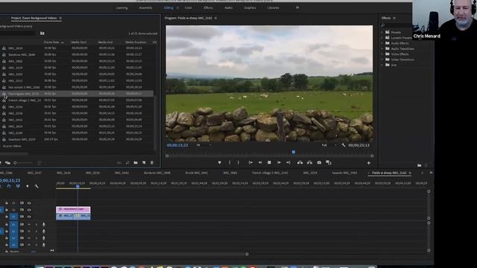Step back one frame in Program monitor
The height and width of the screenshot is (268, 477).
(260, 162)
